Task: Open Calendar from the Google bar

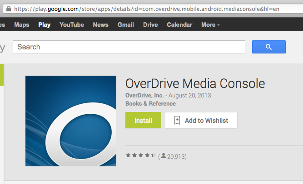Action: click(179, 24)
